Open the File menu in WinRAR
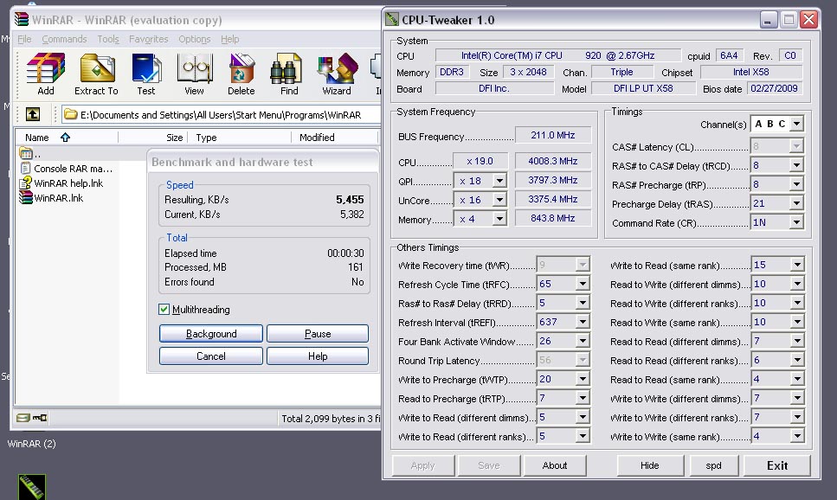The height and width of the screenshot is (500, 837). point(24,39)
